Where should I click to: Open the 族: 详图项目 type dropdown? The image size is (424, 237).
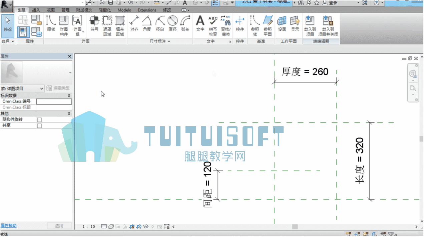(x=22, y=89)
